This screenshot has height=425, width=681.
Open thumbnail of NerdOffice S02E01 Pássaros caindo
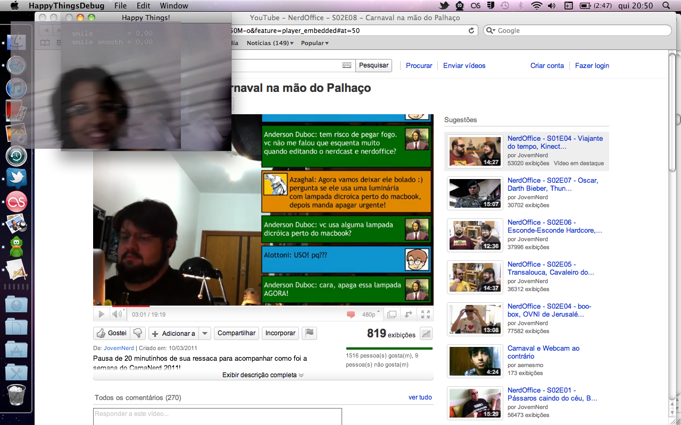pyautogui.click(x=475, y=403)
